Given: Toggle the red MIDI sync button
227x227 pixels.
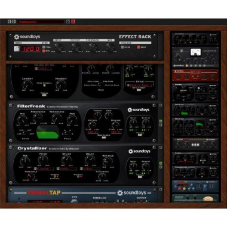Looking at the screenshot, I should pyautogui.click(x=44, y=51).
